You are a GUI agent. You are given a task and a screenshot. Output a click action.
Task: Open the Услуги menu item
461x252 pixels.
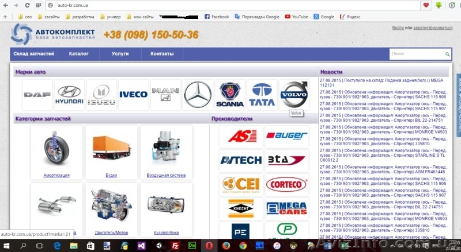120,54
